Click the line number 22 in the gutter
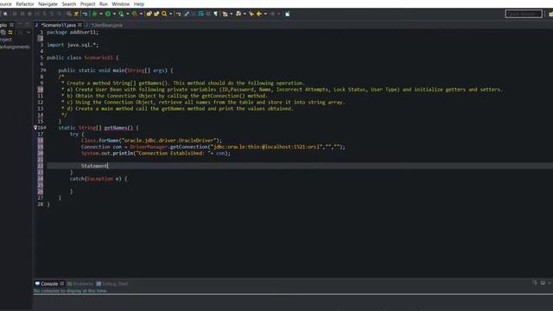Viewport: 553px width, 311px height. tap(41, 166)
